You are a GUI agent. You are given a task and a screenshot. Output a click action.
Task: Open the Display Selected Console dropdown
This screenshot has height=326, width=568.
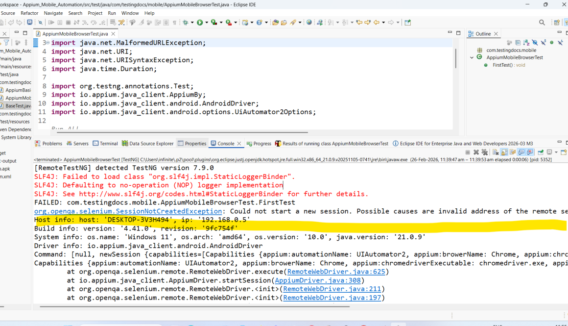[x=556, y=152]
